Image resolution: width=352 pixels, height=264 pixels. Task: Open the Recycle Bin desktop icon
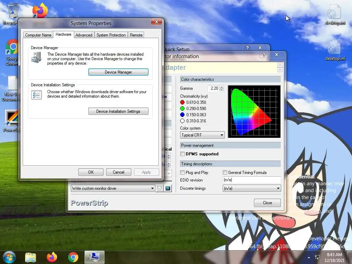(x=12, y=13)
